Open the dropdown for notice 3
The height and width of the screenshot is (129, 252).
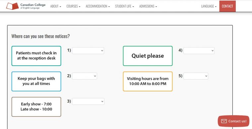coord(88,102)
